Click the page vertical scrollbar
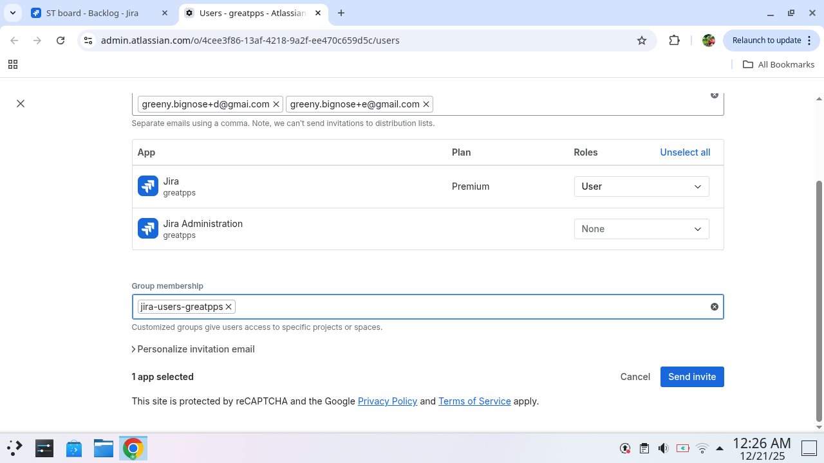Screen dimensions: 824x463 point(819,300)
